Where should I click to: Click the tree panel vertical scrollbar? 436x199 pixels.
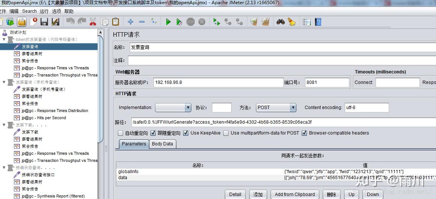pos(101,89)
